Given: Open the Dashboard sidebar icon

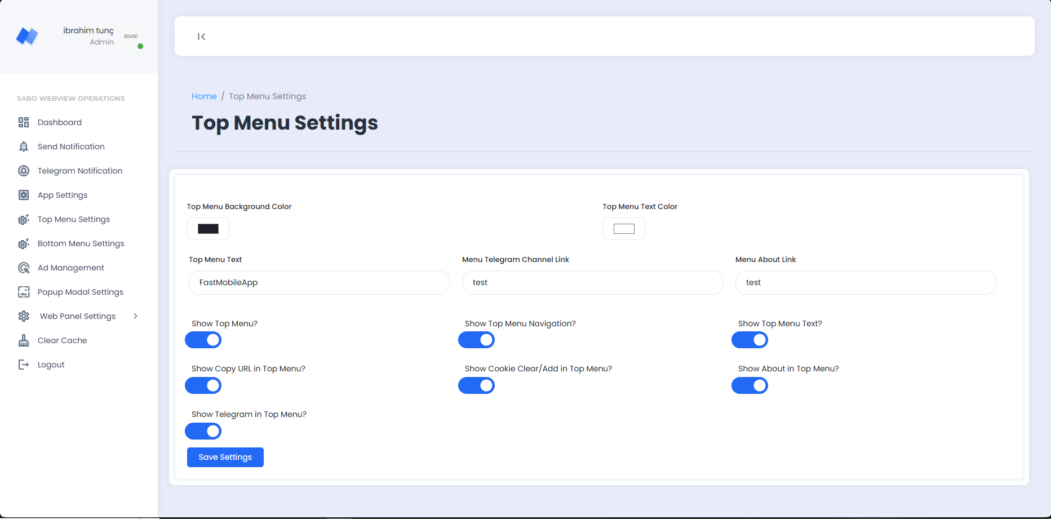Looking at the screenshot, I should point(23,122).
